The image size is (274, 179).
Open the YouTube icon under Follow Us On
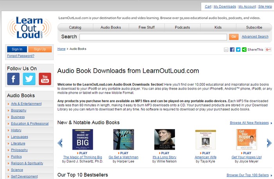45,79
